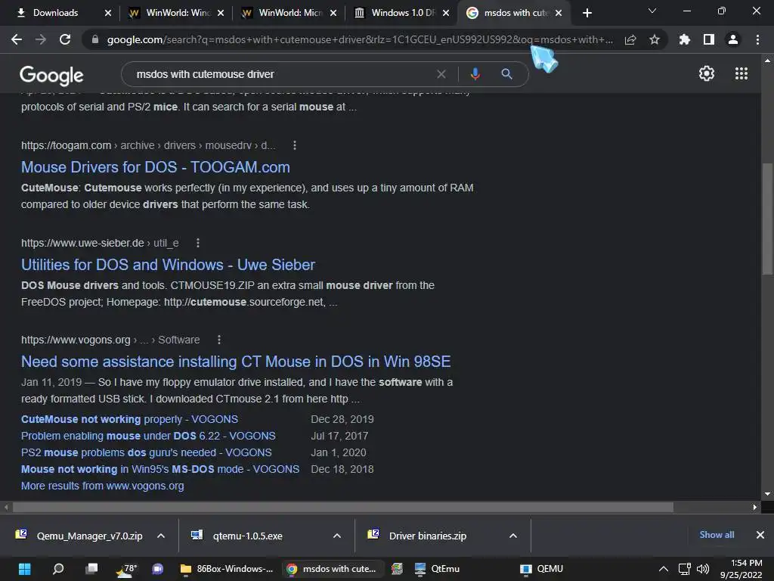Submit search with the magnifier icon
Viewport: 774px width, 581px height.
point(506,74)
